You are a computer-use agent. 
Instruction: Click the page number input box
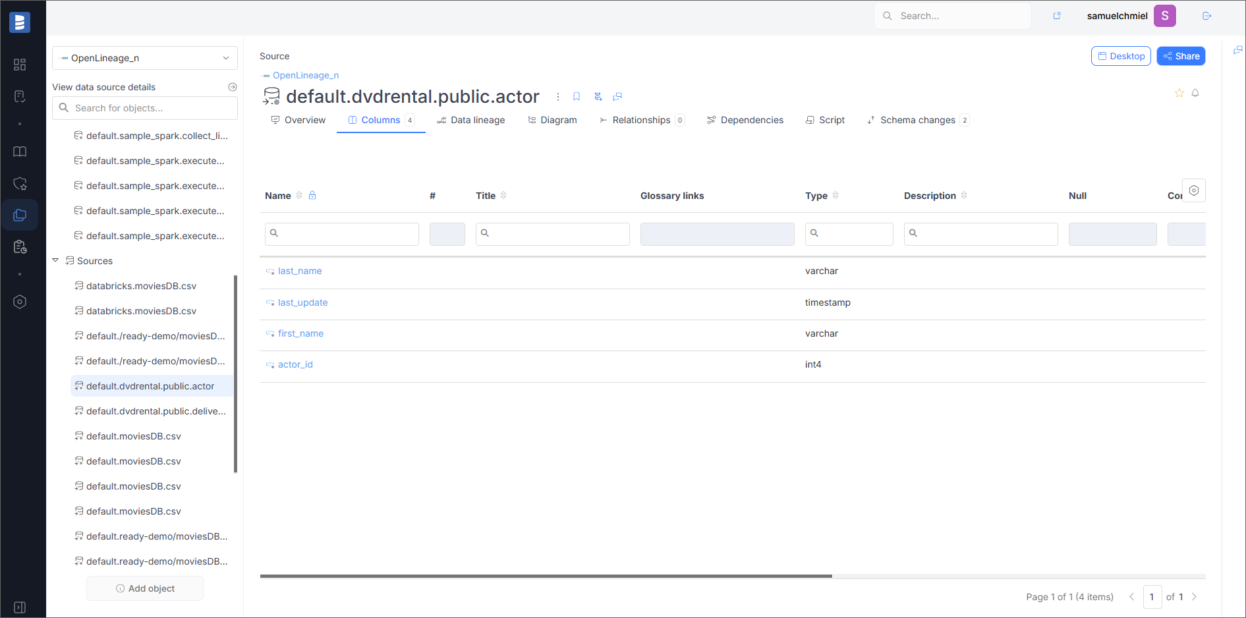1152,597
